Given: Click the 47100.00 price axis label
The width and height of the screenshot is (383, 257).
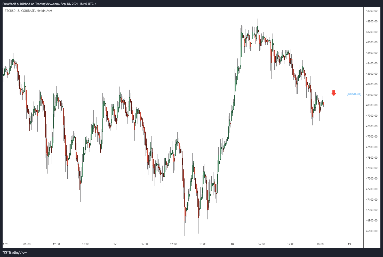Looking at the screenshot, I should pos(372,200).
